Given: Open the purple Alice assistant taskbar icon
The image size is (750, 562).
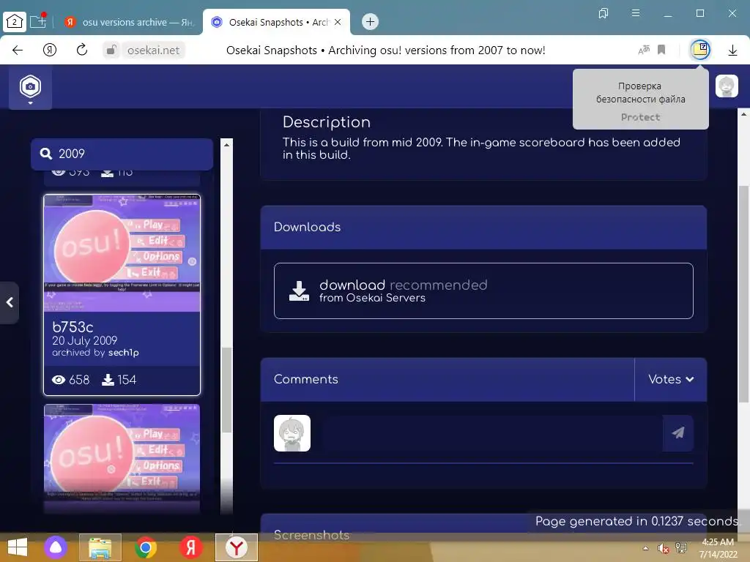Looking at the screenshot, I should tap(56, 547).
